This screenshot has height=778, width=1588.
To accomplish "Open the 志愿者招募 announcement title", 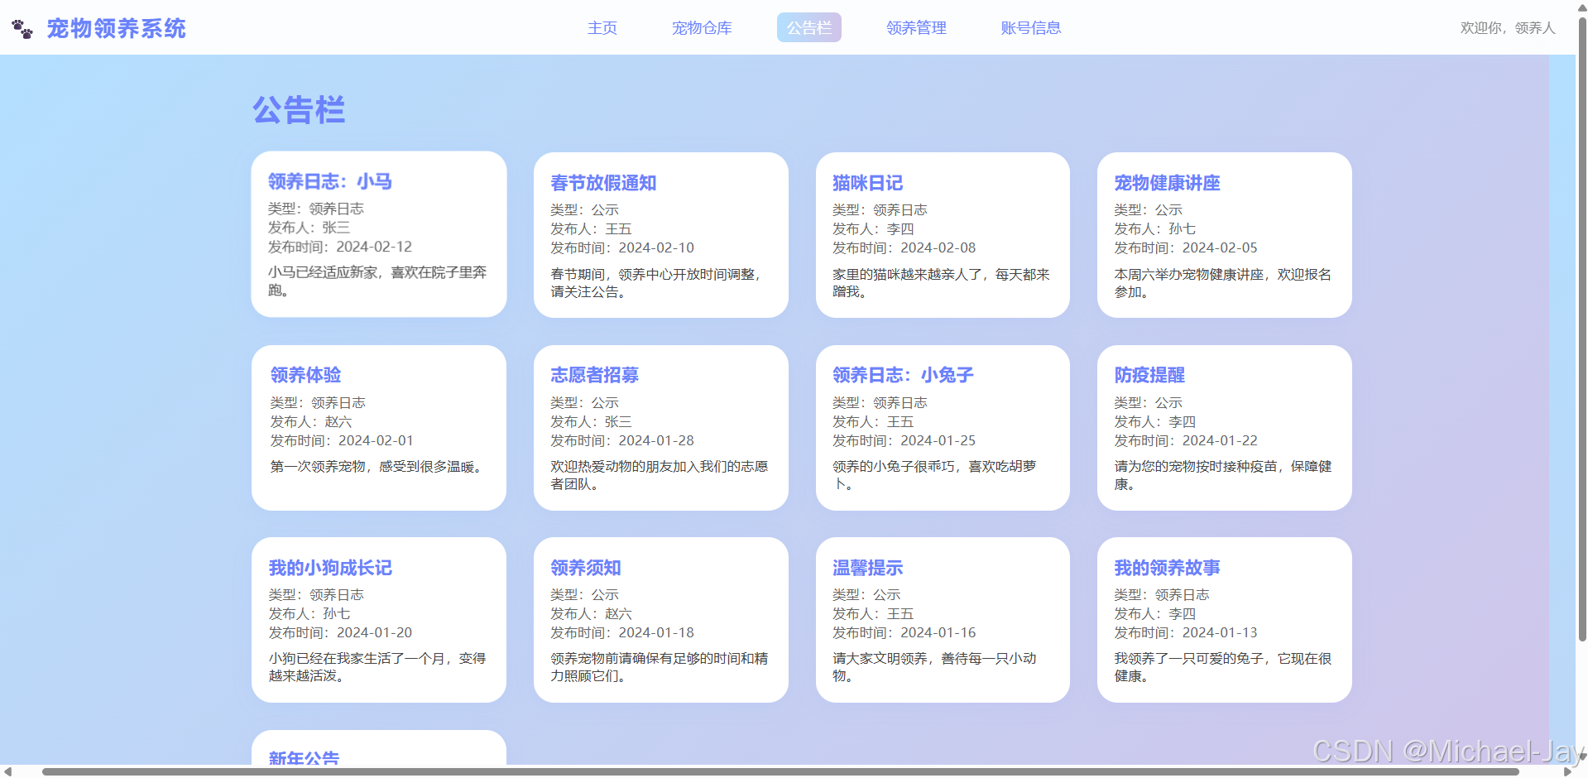I will click(594, 375).
